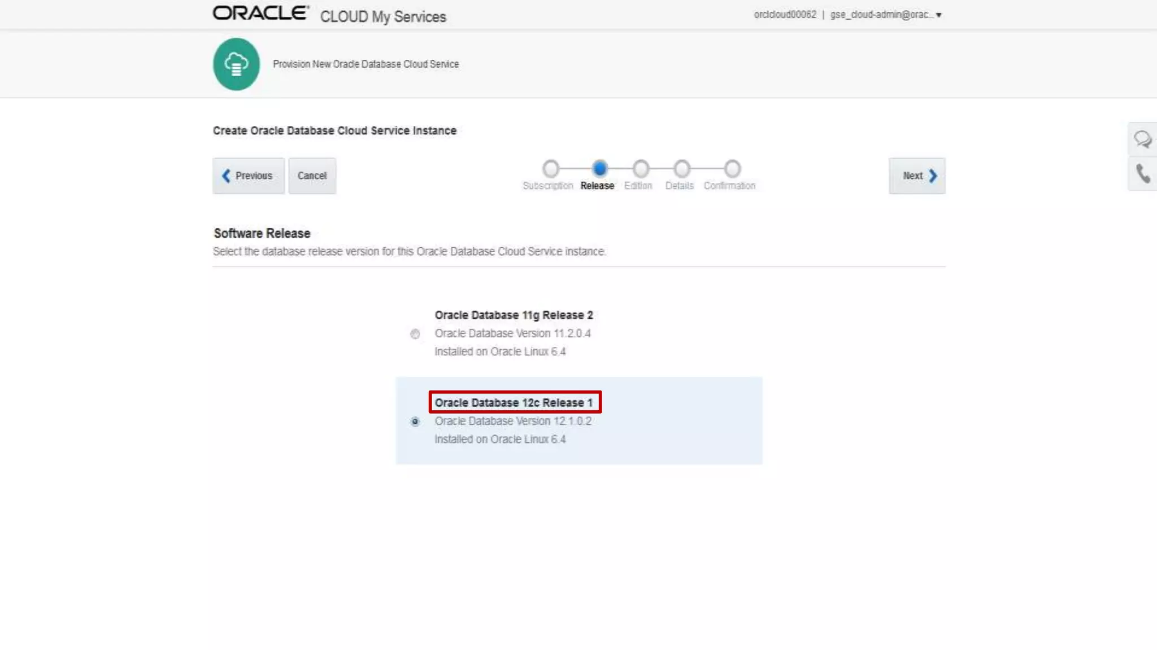The height and width of the screenshot is (650, 1157).
Task: Click 'Oracle Database Version 11.2.0.4' text
Action: [512, 333]
